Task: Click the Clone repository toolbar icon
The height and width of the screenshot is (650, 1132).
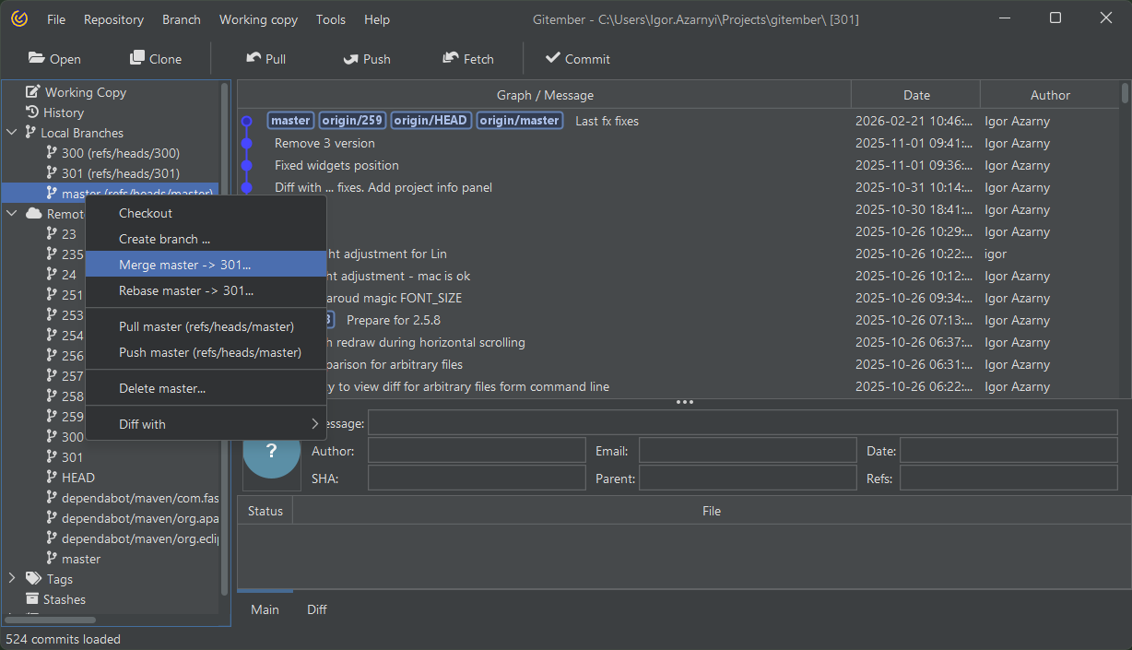Action: click(137, 58)
